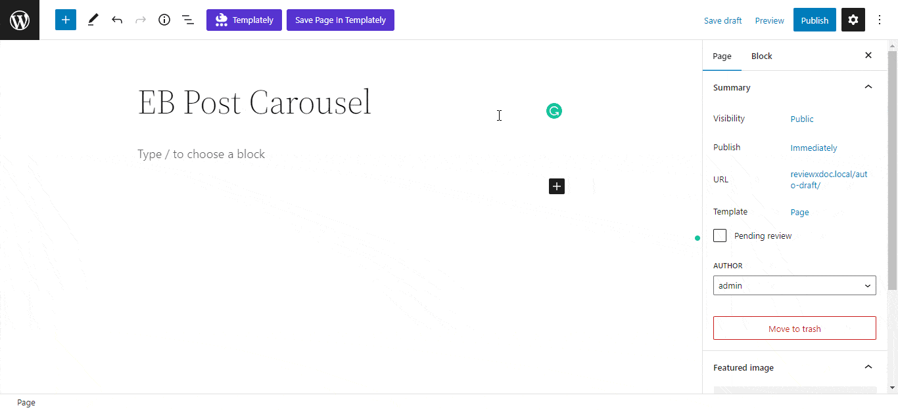Click the sidebar vertical scrollbar
Image resolution: width=898 pixels, height=410 pixels.
point(892,170)
